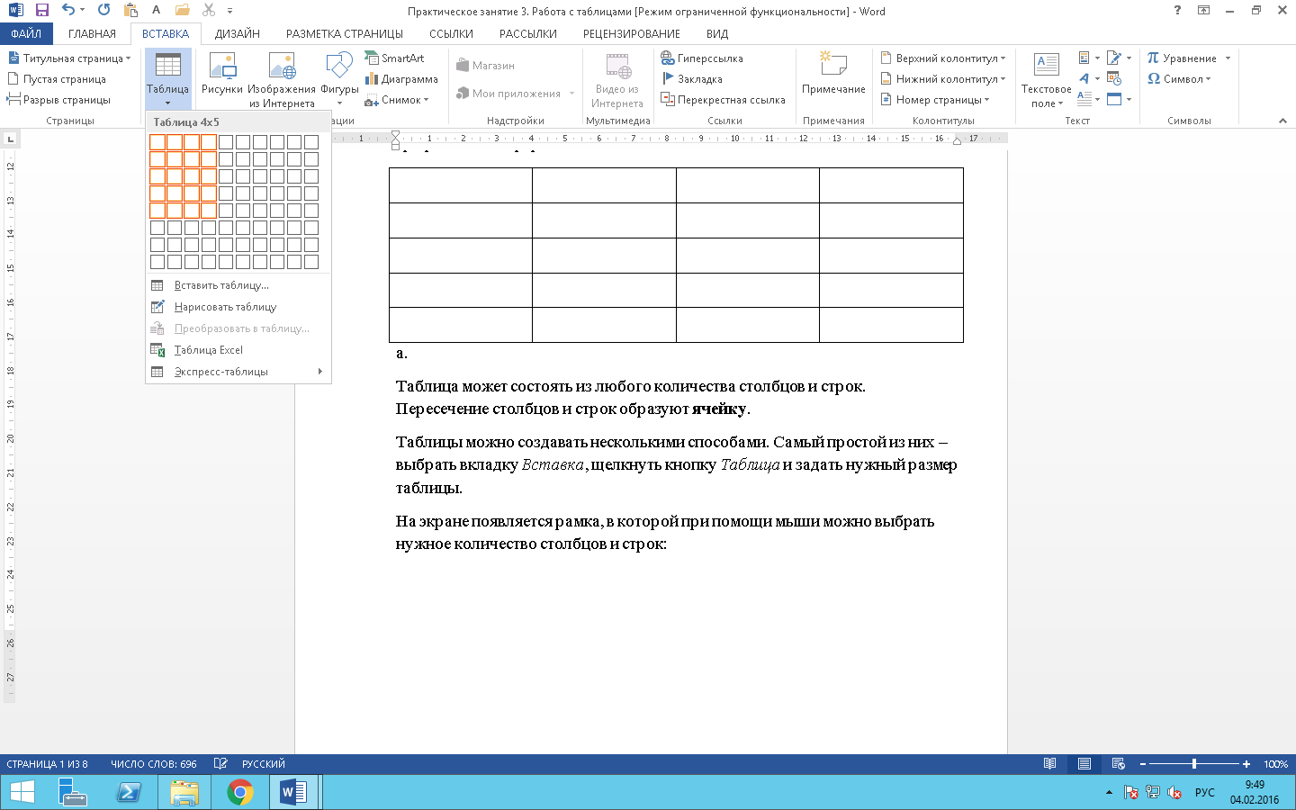
Task: Switch to the РАССЫЛКИ tab
Action: click(528, 33)
